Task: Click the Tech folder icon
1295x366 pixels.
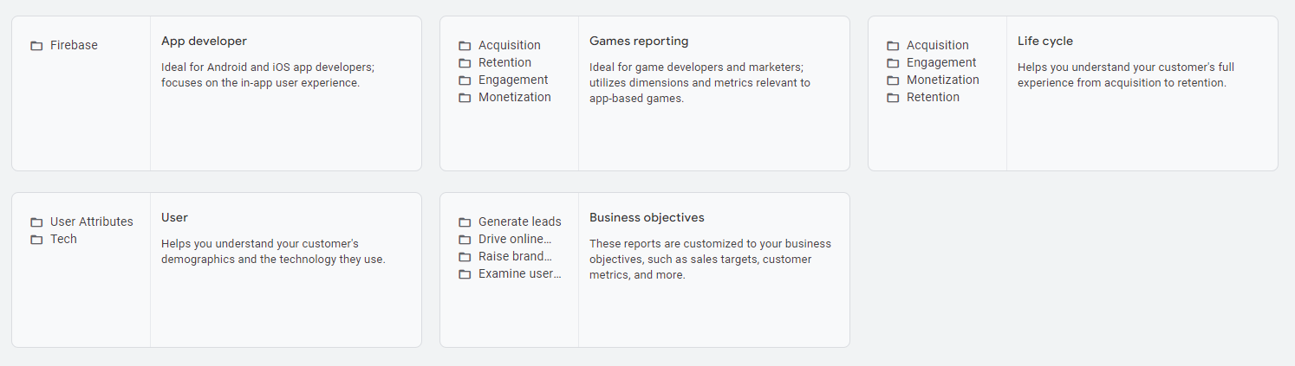Action: coord(36,240)
